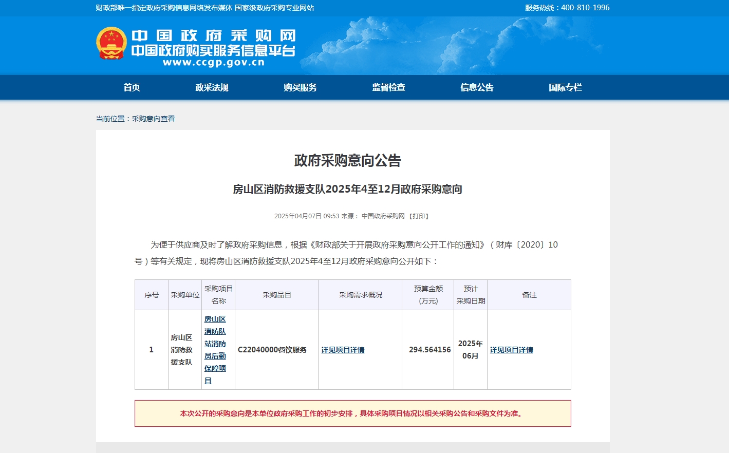Click the 中国政府采购网 site title banner
This screenshot has height=453, width=729.
click(214, 35)
